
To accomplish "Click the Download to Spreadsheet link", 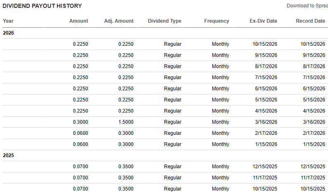I will 307,6.
